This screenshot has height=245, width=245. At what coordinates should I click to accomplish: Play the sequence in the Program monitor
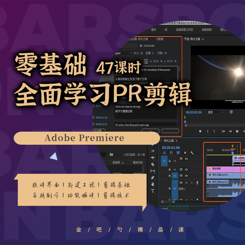coord(237,131)
